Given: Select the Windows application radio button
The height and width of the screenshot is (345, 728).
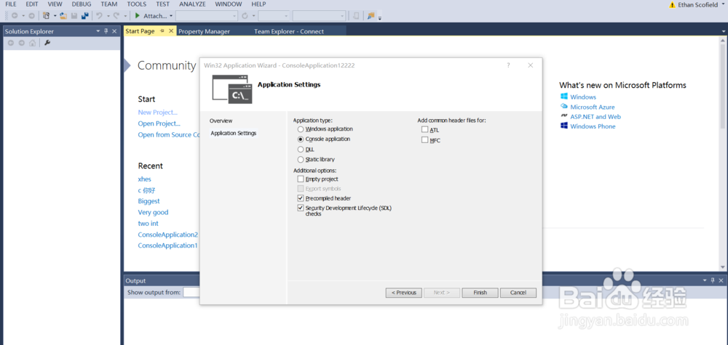Looking at the screenshot, I should (301, 129).
